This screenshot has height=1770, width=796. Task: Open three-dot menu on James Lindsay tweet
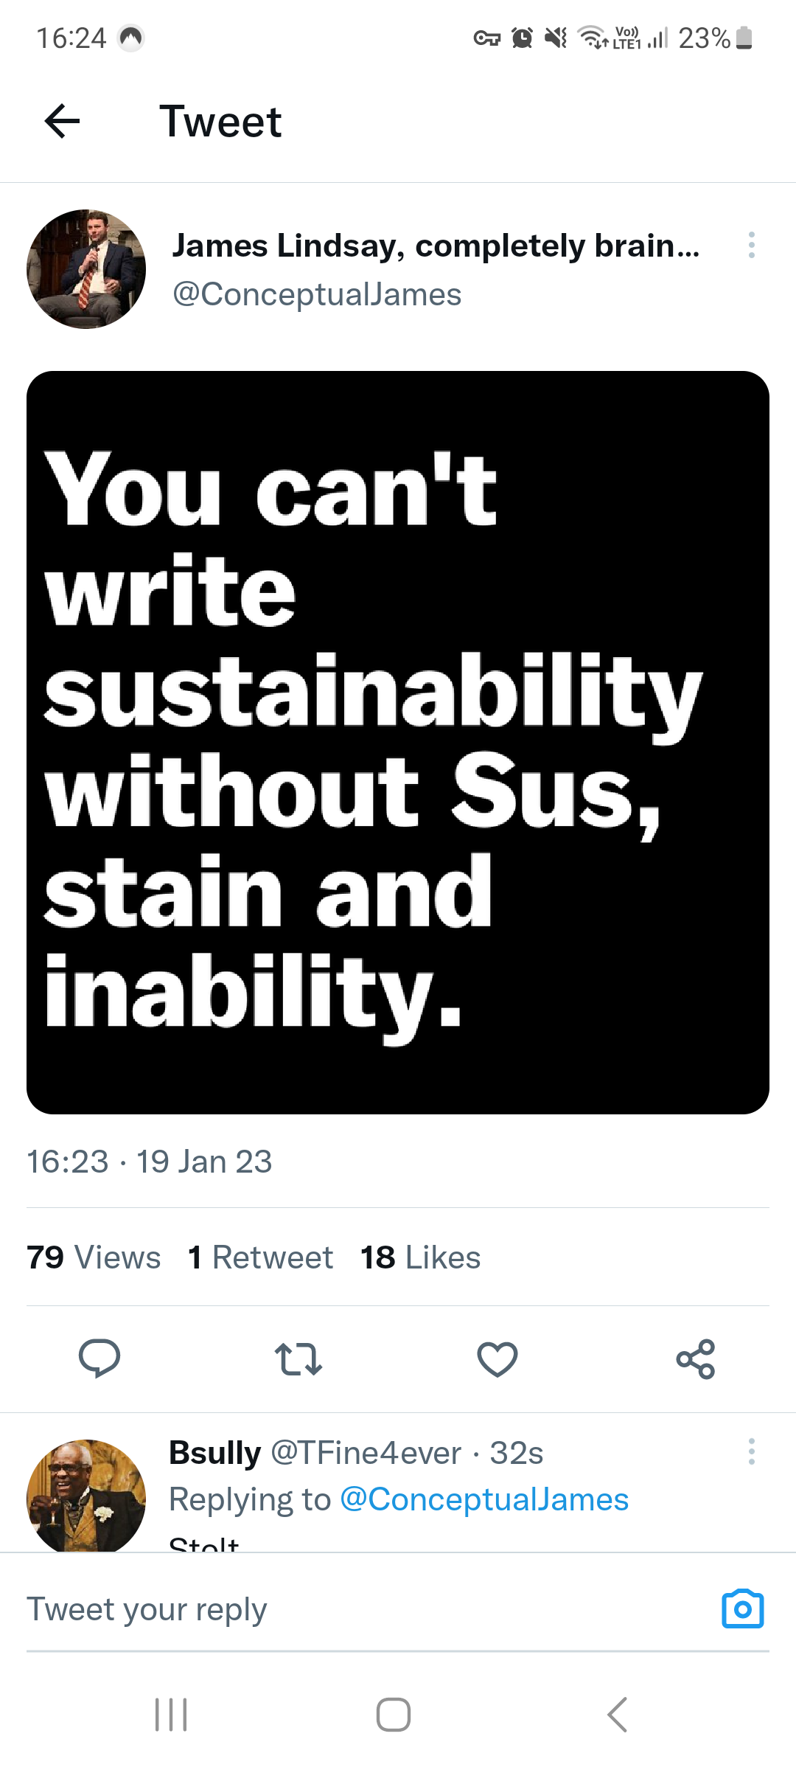(x=751, y=245)
